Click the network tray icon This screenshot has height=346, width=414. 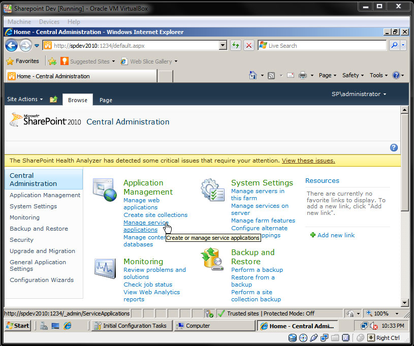(364, 326)
